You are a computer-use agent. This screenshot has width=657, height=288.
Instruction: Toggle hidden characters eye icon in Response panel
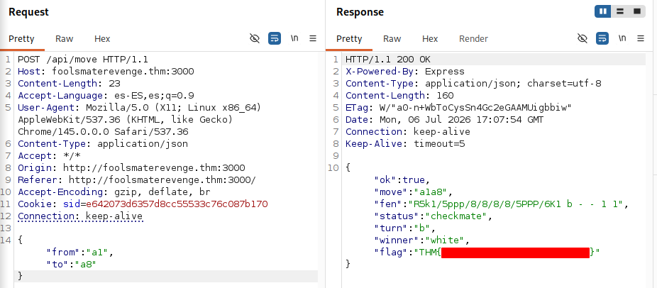click(582, 38)
